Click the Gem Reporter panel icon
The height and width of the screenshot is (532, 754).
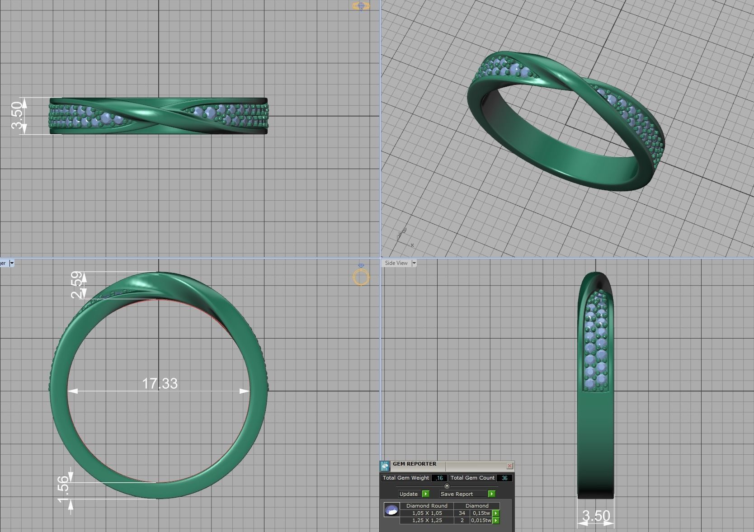pyautogui.click(x=385, y=466)
